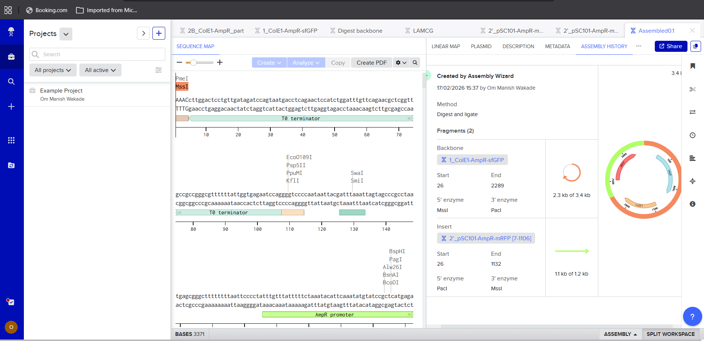Click the information icon in right toolbar
This screenshot has width=704, height=341.
[x=693, y=204]
